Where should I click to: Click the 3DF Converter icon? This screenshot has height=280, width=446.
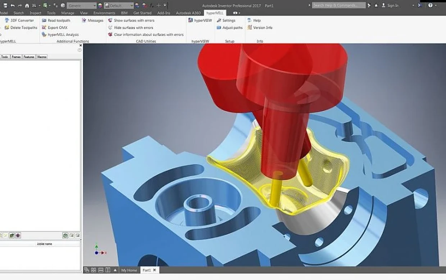7,20
